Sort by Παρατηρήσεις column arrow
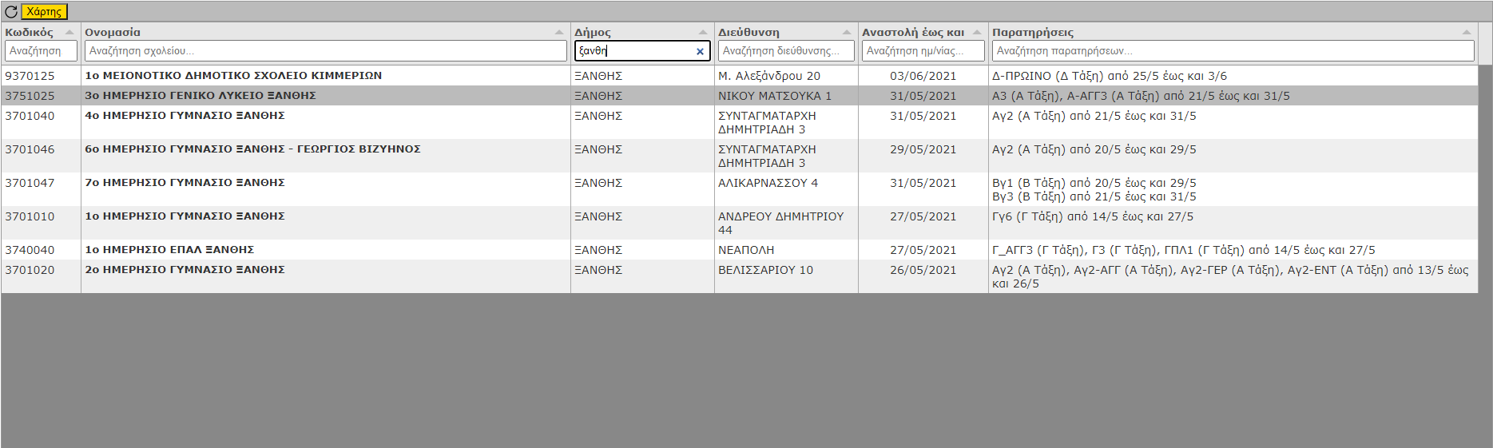The image size is (1493, 448). coord(1467,33)
